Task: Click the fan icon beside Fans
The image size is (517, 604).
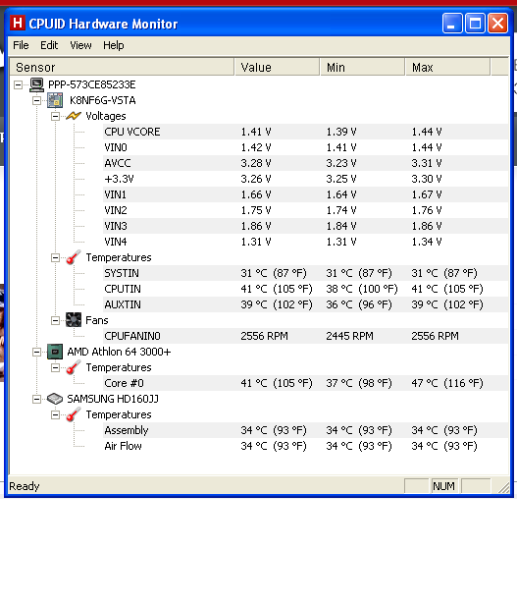Action: click(x=74, y=320)
